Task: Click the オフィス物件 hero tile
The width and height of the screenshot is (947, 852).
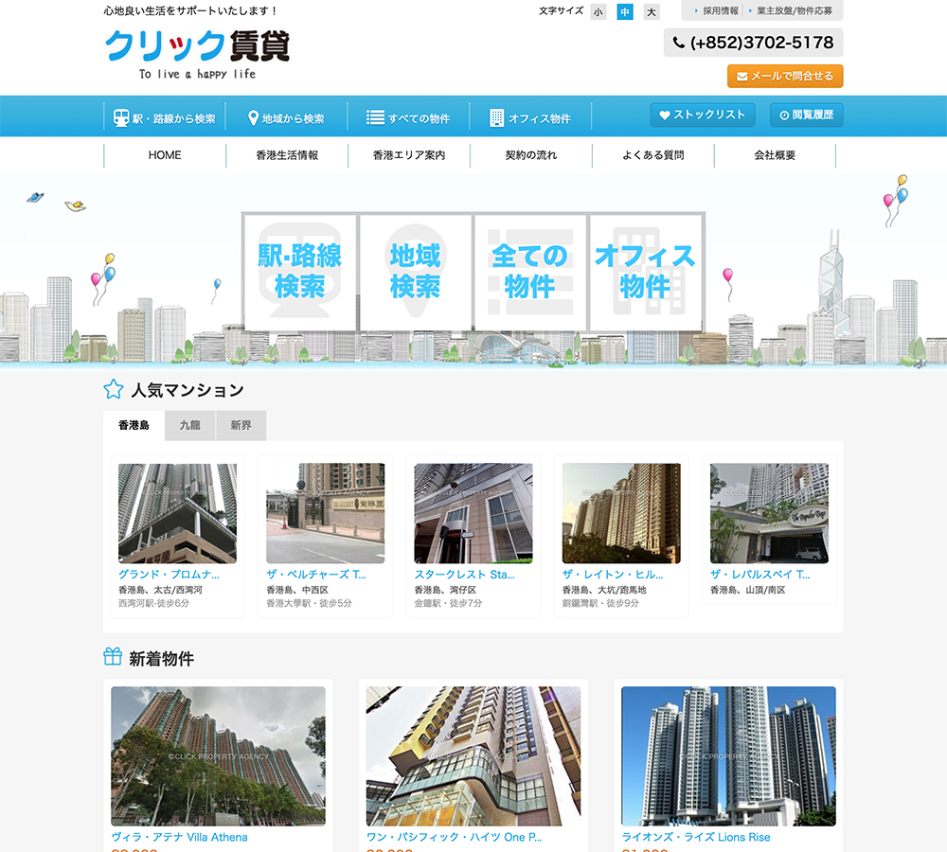Action: [x=645, y=271]
